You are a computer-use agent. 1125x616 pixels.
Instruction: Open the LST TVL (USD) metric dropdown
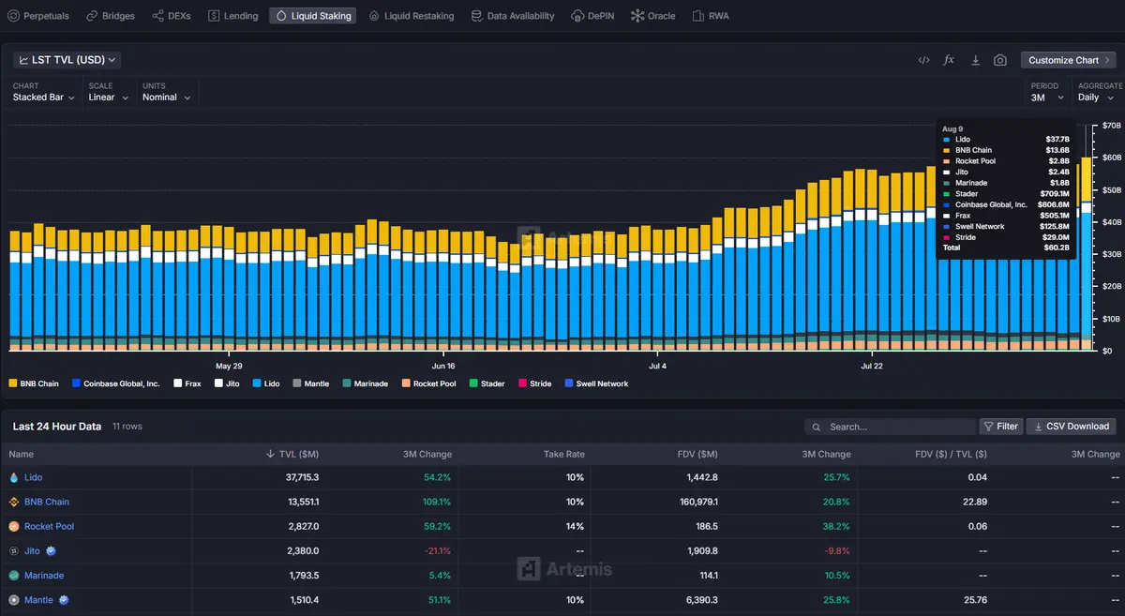click(x=67, y=60)
